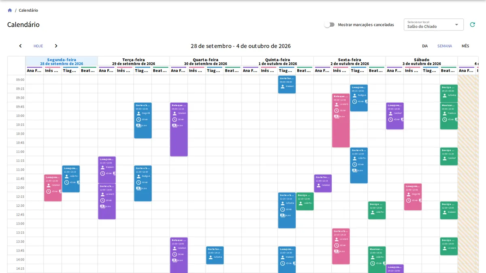Open Segunda-feira 28 de setembro day header
The image size is (486, 273).
62,61
